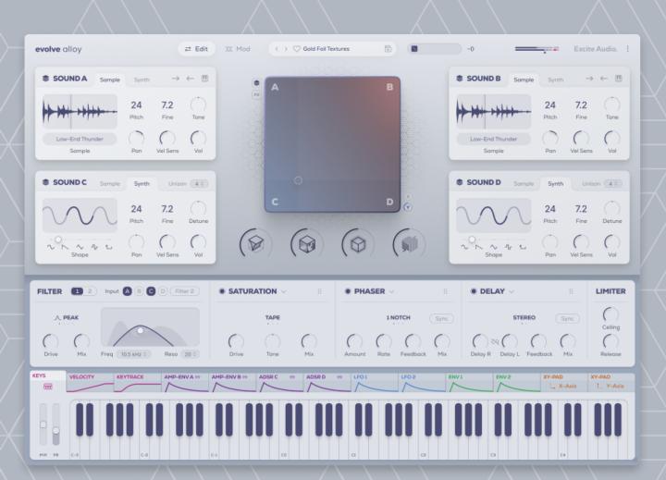This screenshot has height=480, width=666.
Task: Click the Sound C Shape slider handle
Action: [x=58, y=240]
